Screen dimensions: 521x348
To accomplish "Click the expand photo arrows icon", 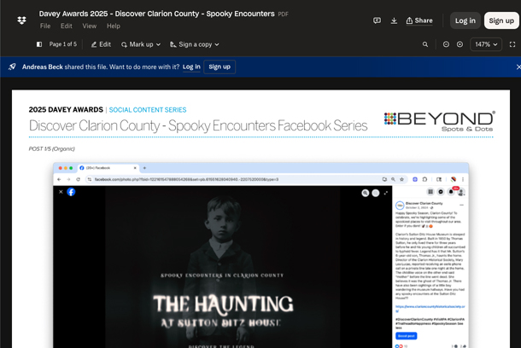I will (386, 193).
